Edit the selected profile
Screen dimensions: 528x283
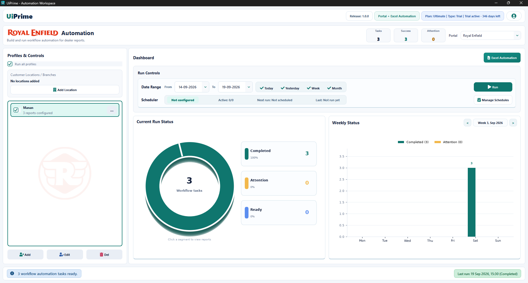65,255
